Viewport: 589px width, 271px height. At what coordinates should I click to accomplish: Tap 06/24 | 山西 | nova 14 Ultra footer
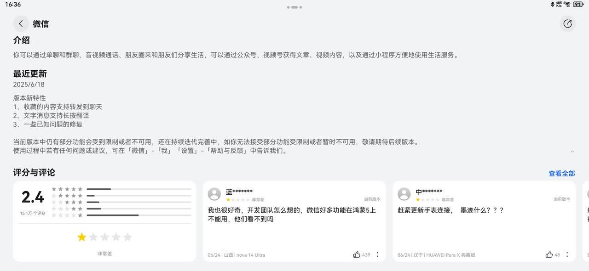tap(237, 255)
